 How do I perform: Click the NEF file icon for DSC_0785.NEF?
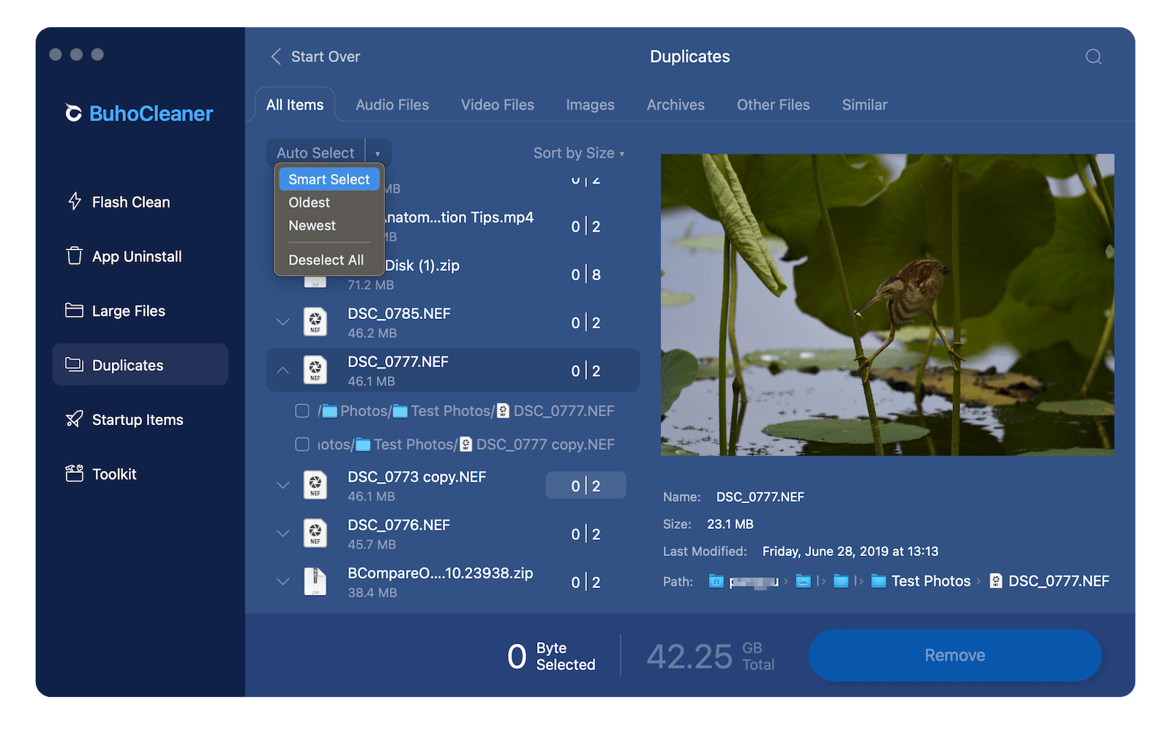tap(315, 322)
